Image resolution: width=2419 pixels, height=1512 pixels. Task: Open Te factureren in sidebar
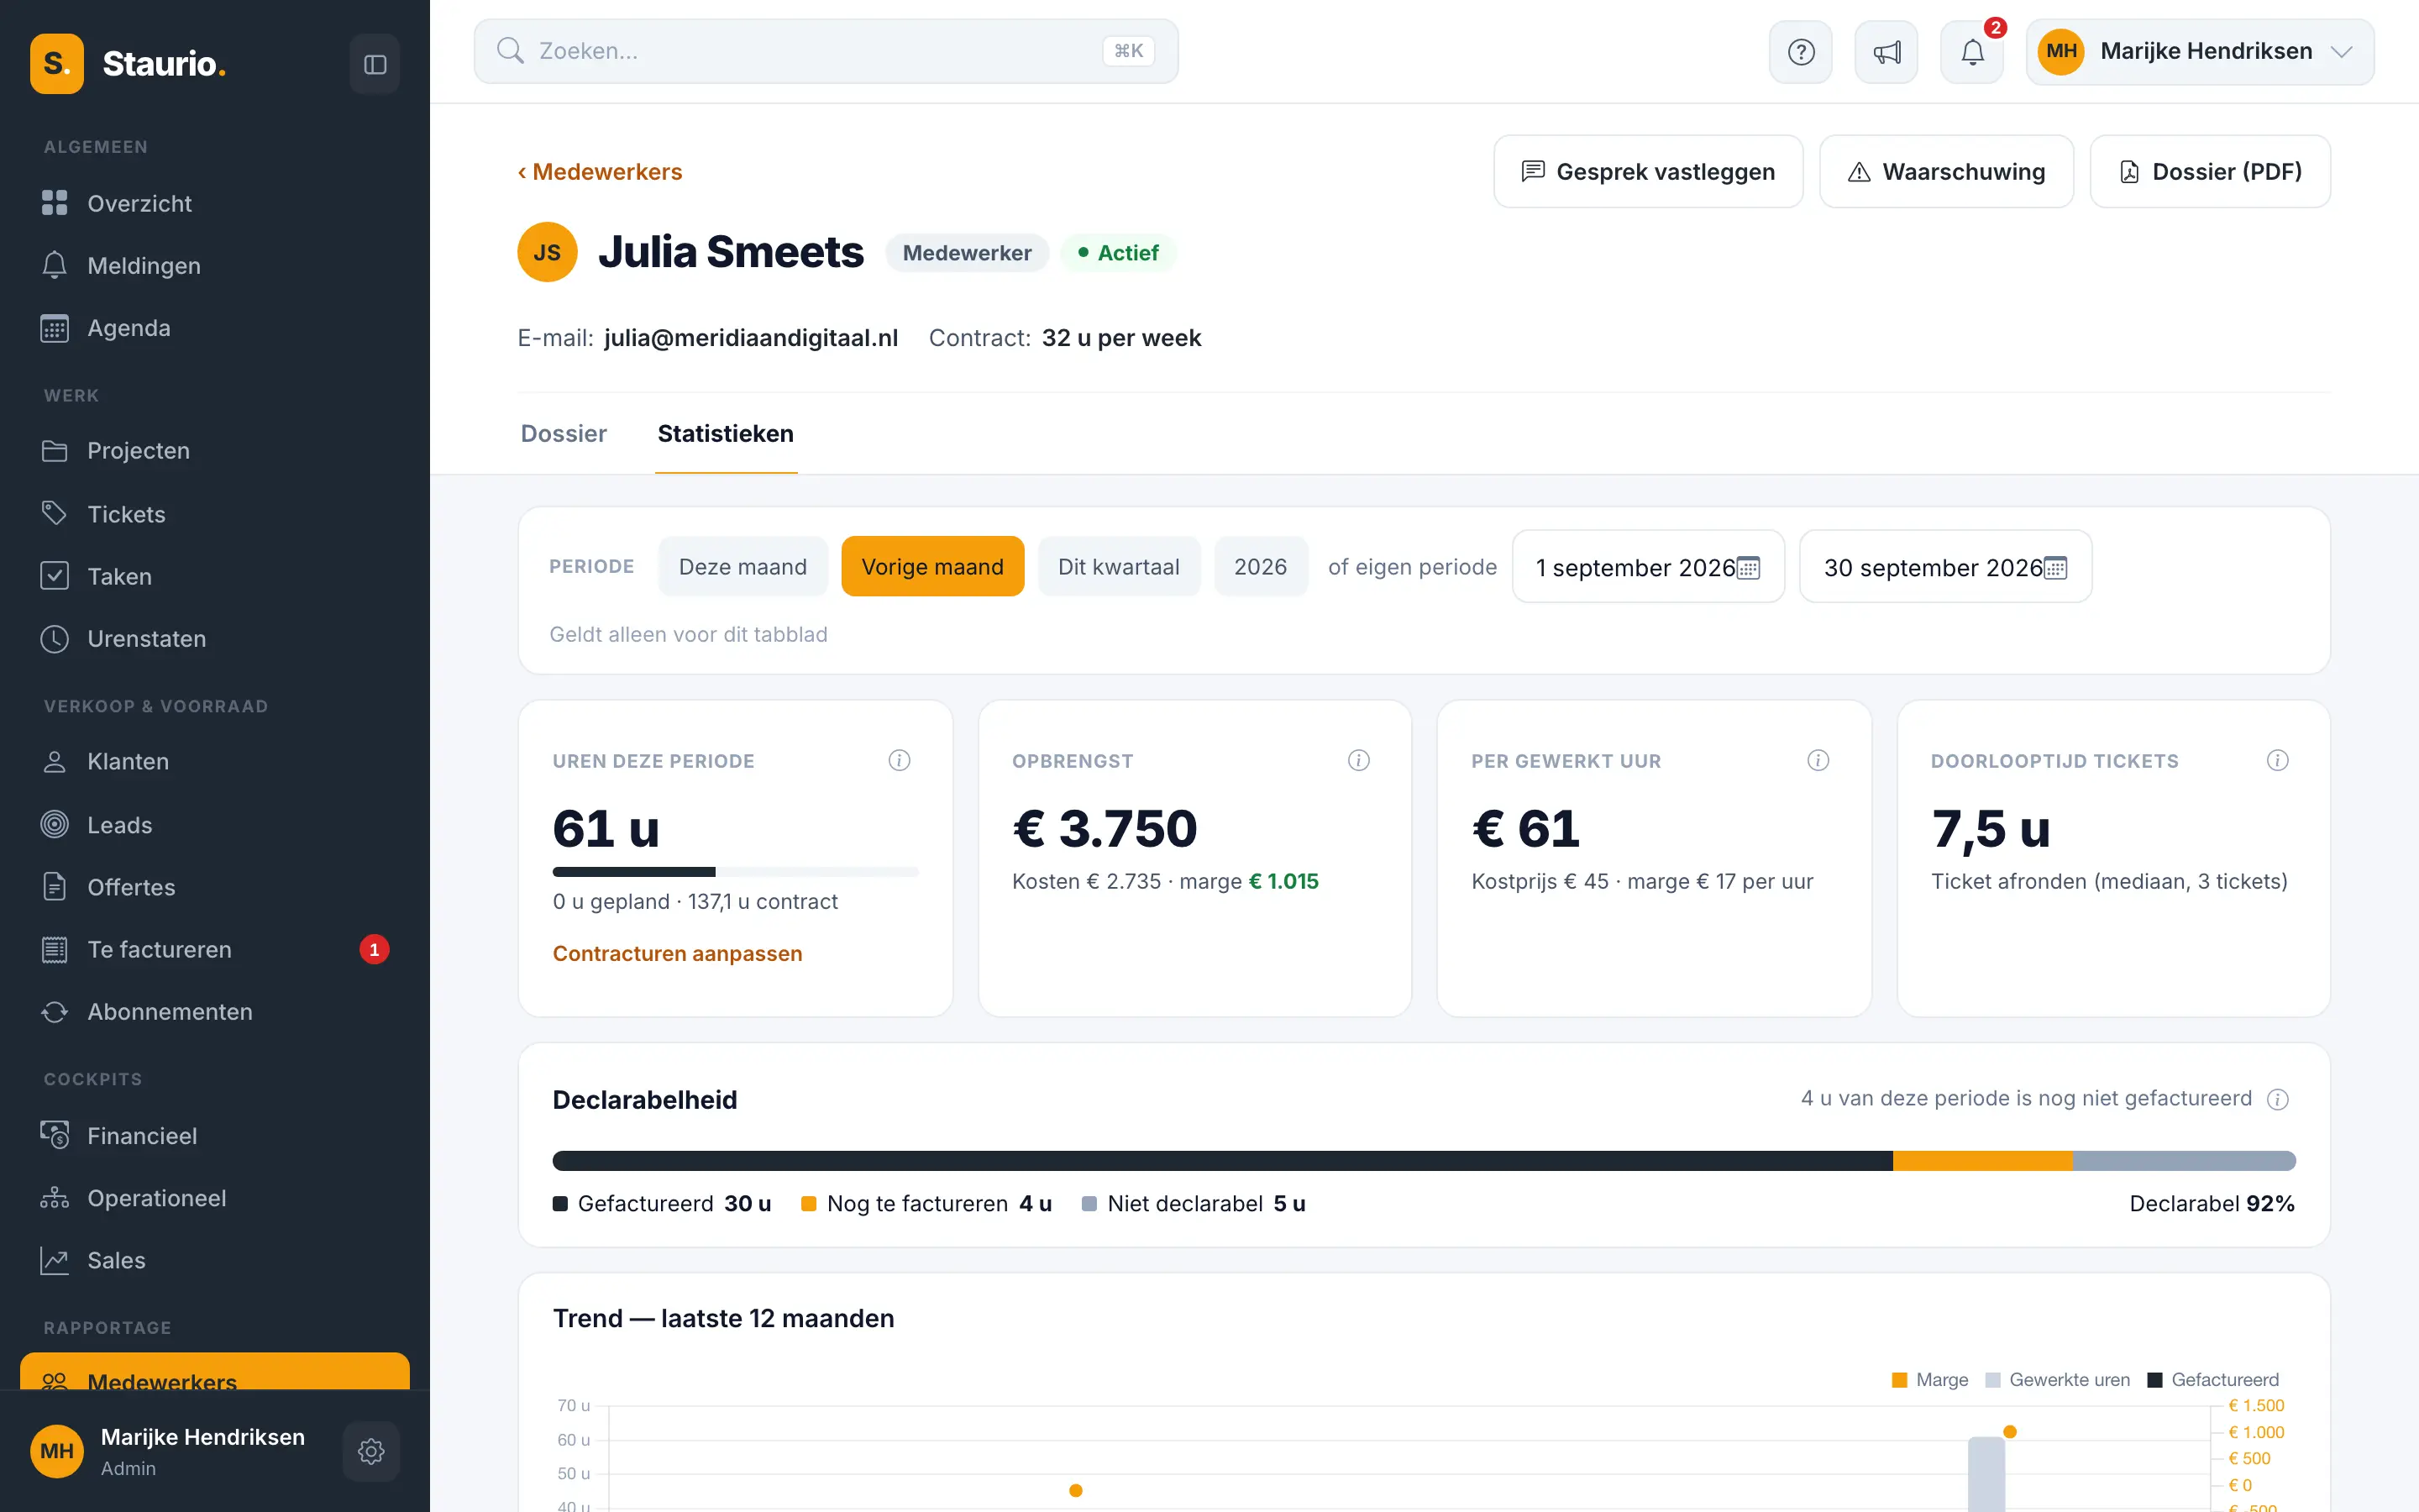(215, 949)
